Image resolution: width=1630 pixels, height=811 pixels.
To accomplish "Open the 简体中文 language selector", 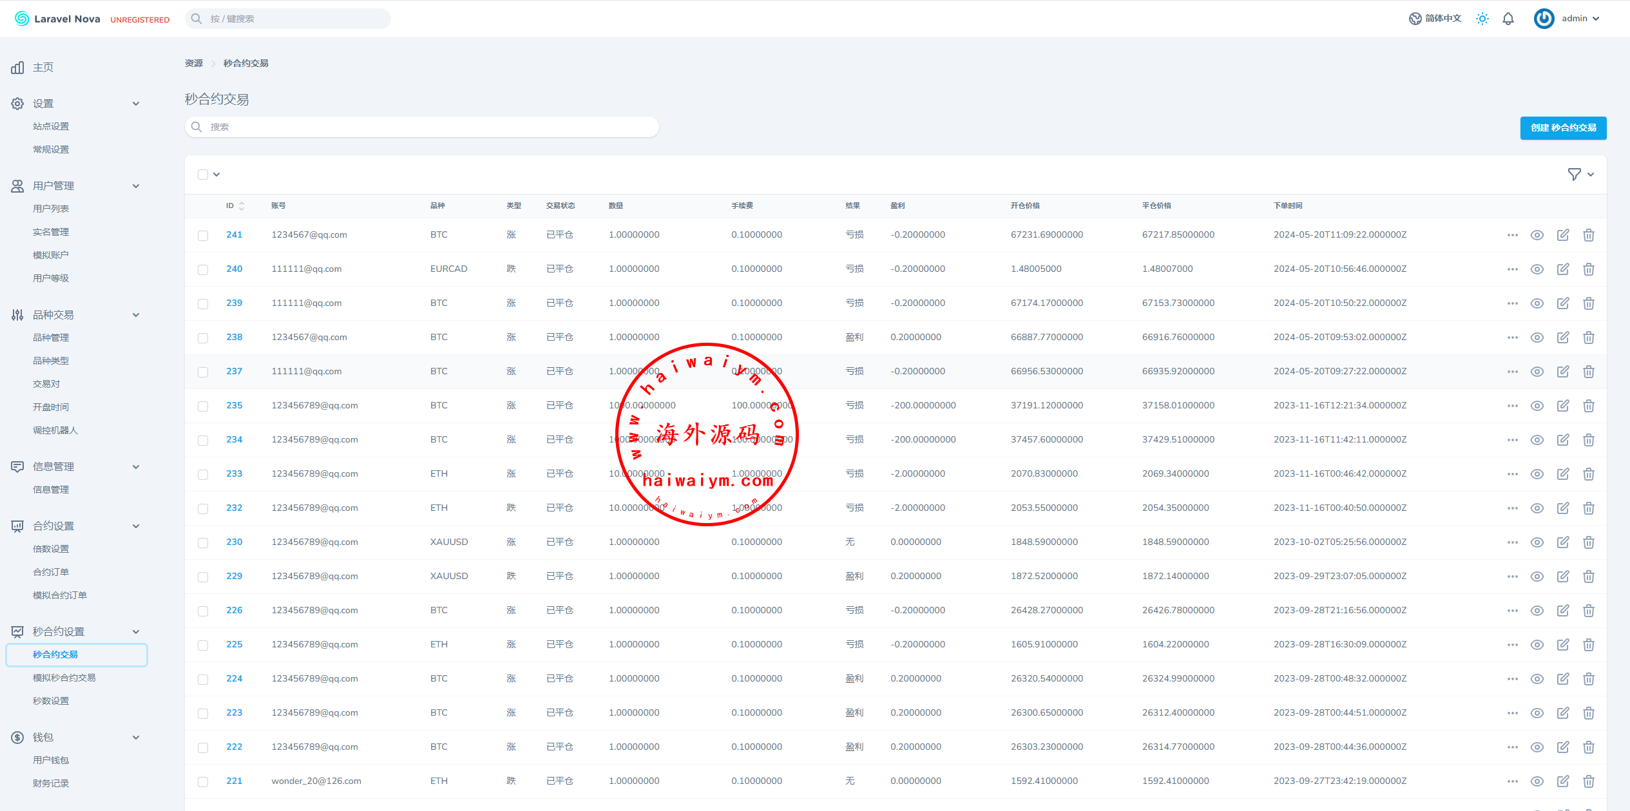I will [1435, 19].
